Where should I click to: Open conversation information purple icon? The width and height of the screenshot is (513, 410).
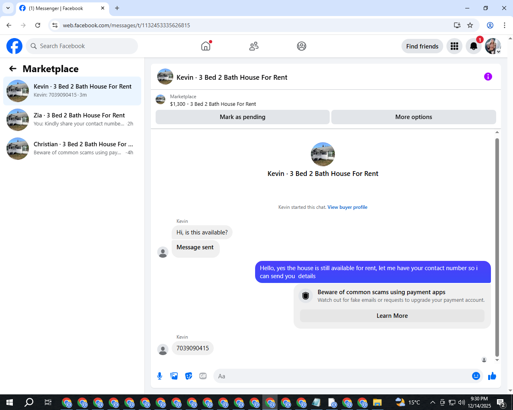pyautogui.click(x=488, y=77)
